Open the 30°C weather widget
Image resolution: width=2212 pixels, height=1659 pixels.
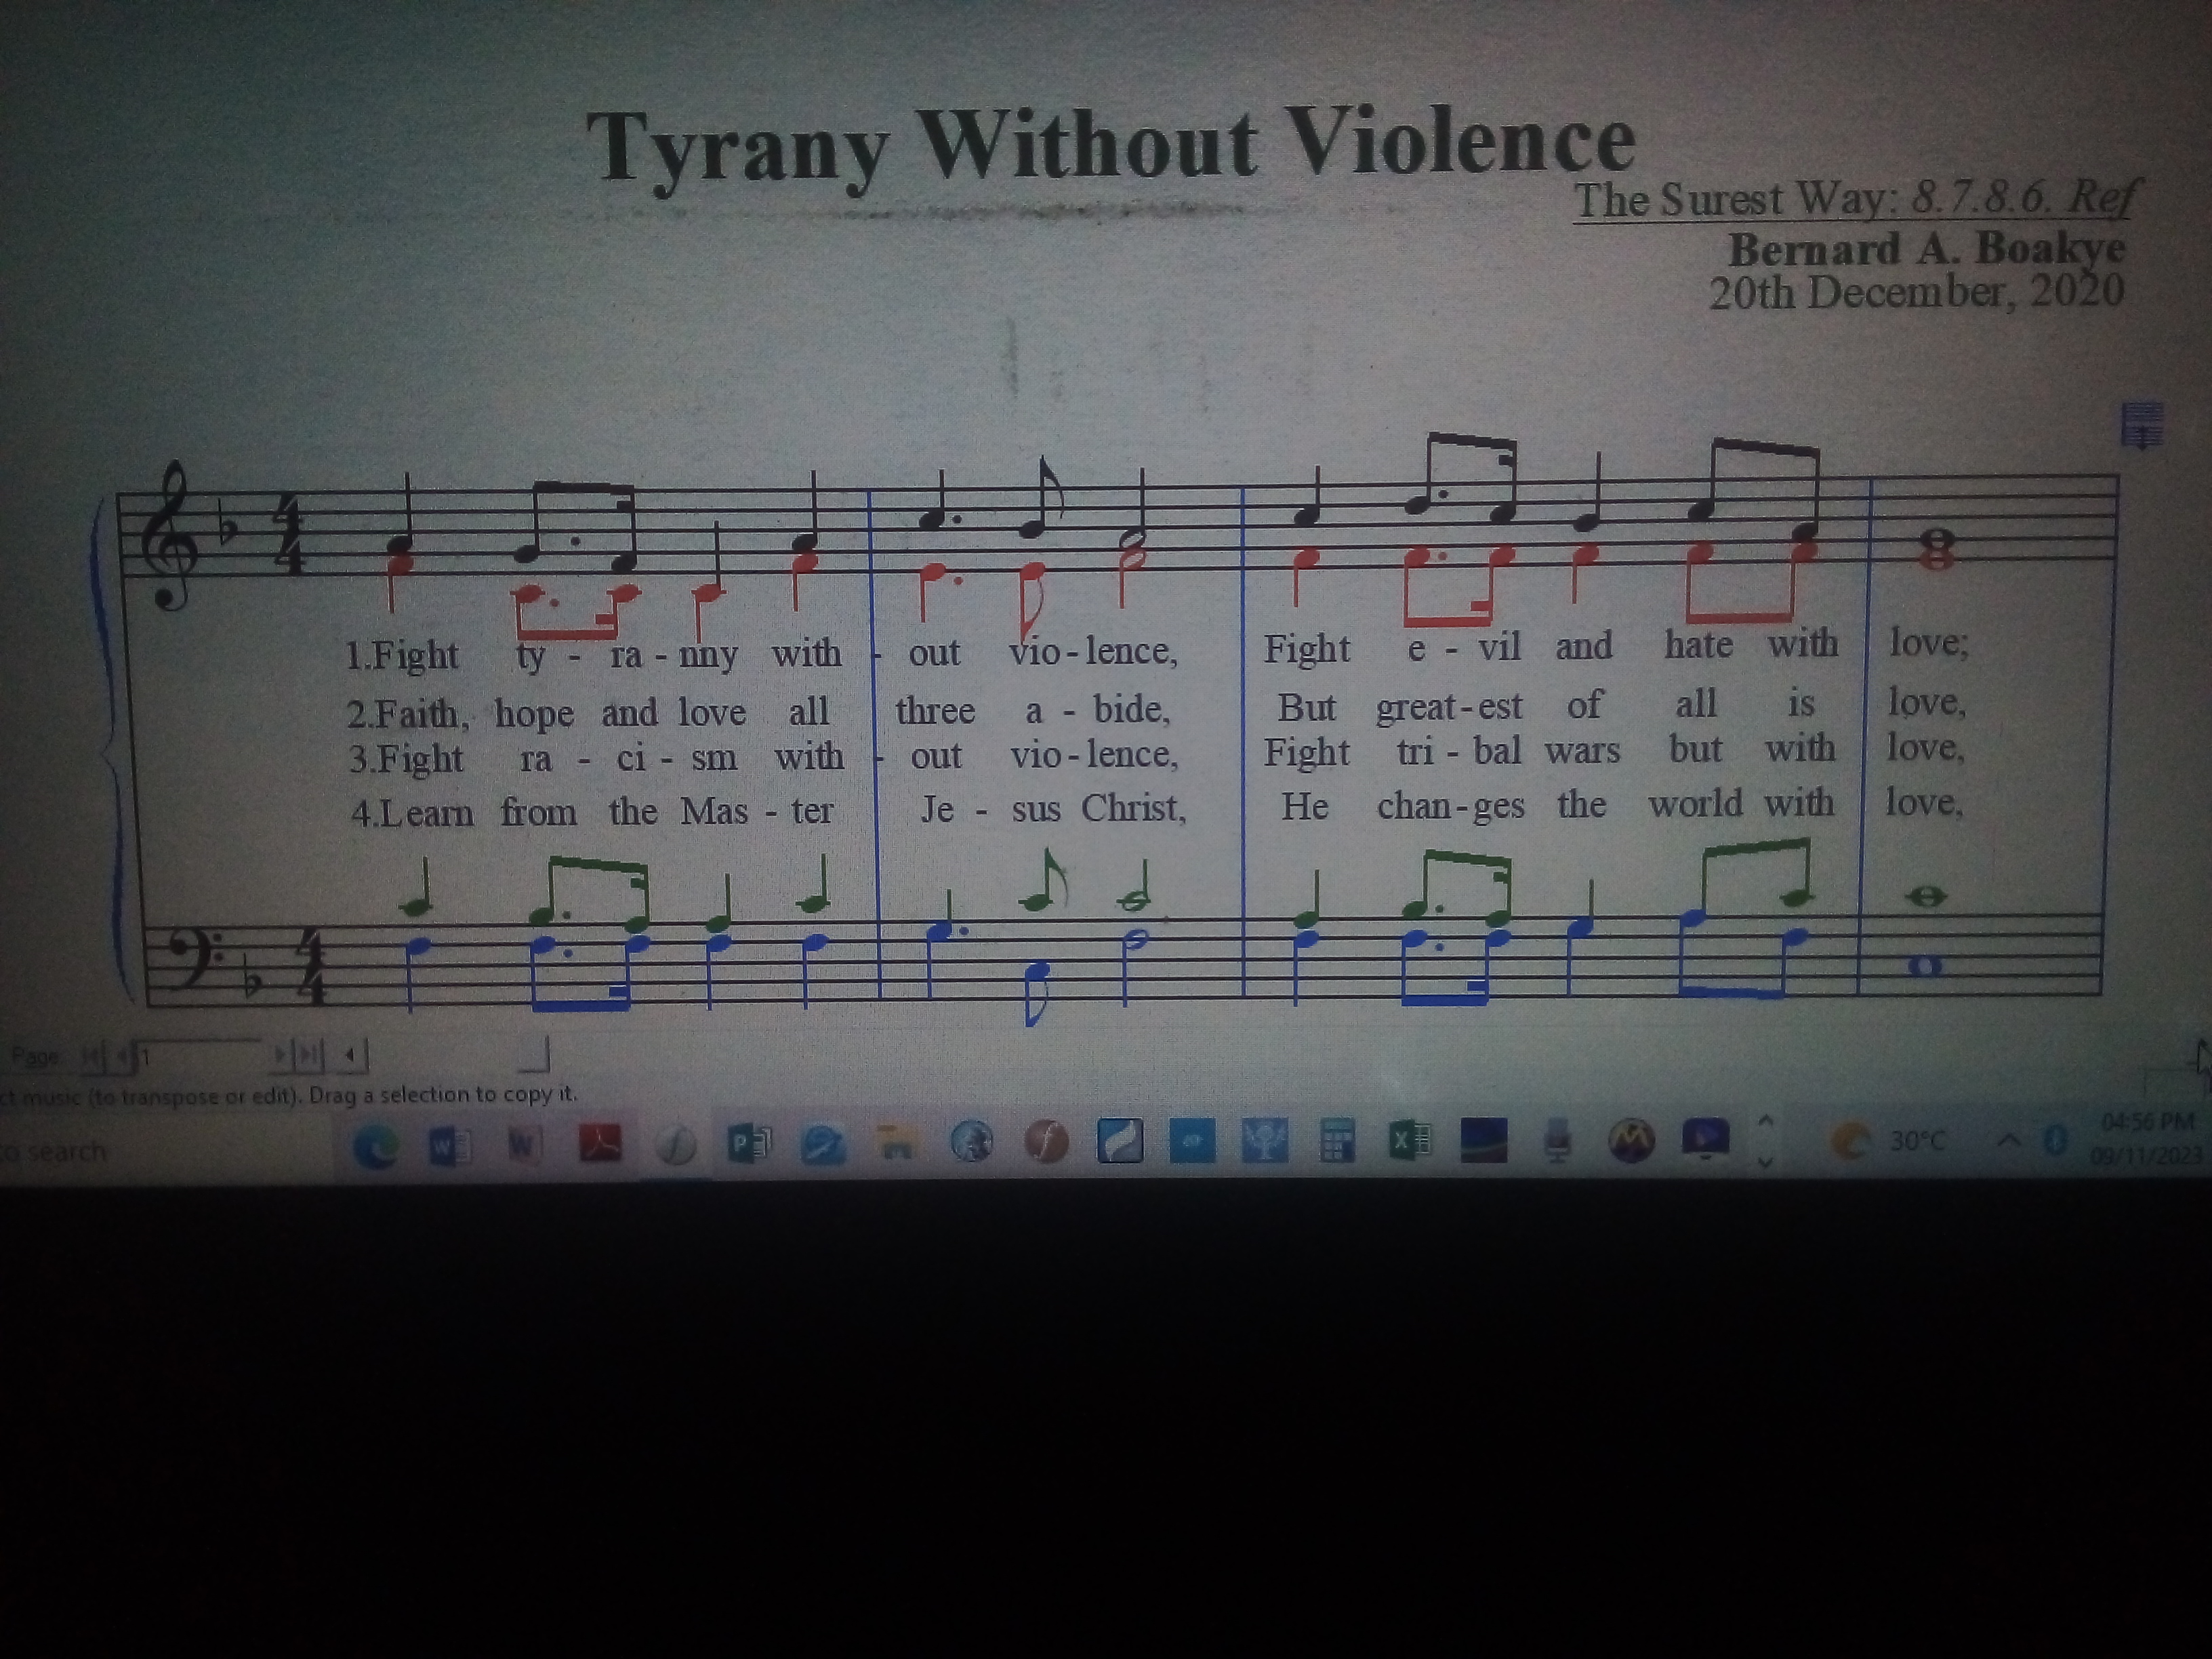1889,1140
